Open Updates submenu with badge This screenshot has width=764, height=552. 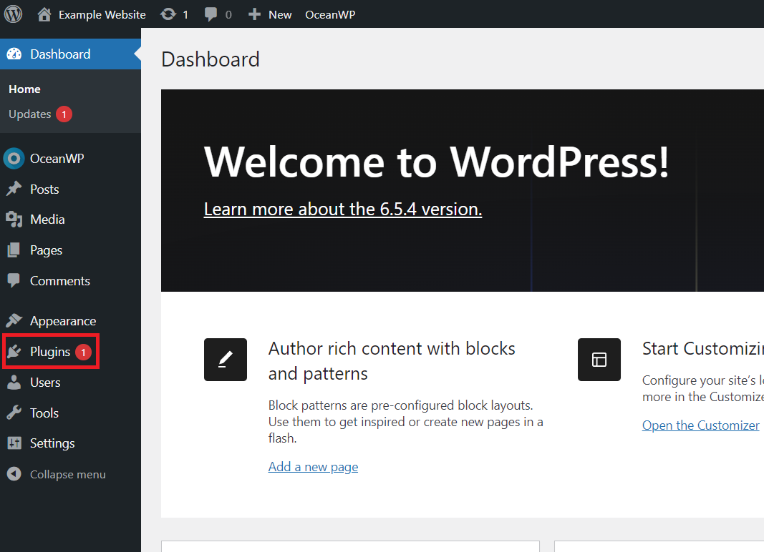click(30, 114)
